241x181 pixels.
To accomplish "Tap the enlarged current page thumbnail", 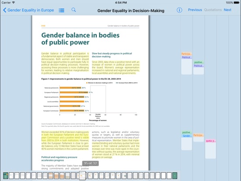I will pos(82,175).
